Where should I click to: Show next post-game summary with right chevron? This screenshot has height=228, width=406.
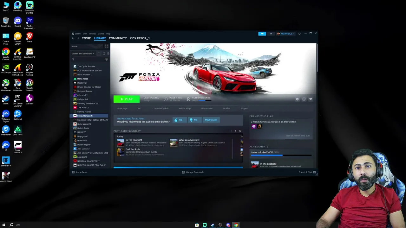[x=235, y=131]
